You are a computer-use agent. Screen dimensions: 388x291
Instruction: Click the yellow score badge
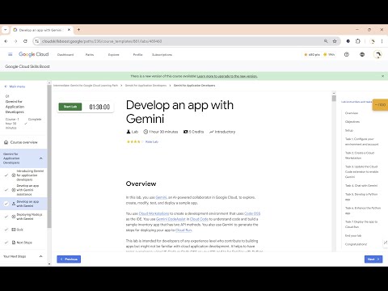point(380,104)
